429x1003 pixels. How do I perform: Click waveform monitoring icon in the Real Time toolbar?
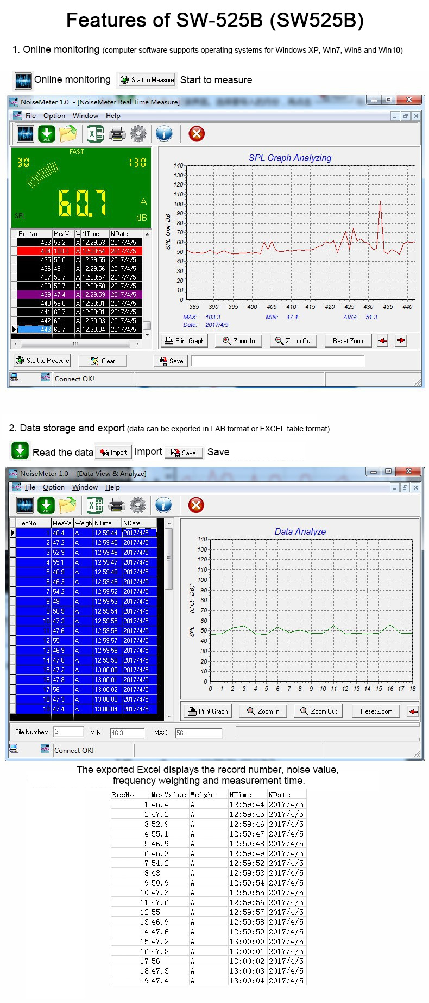pos(25,133)
